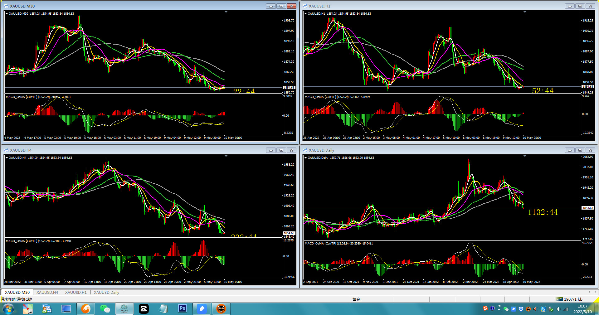Click the blue help tray icon
Image resolution: width=599 pixels, height=315 pixels.
pos(492,308)
